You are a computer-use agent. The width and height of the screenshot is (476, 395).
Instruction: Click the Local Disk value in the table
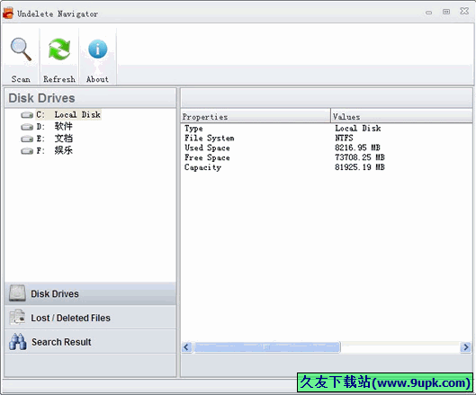tap(358, 128)
